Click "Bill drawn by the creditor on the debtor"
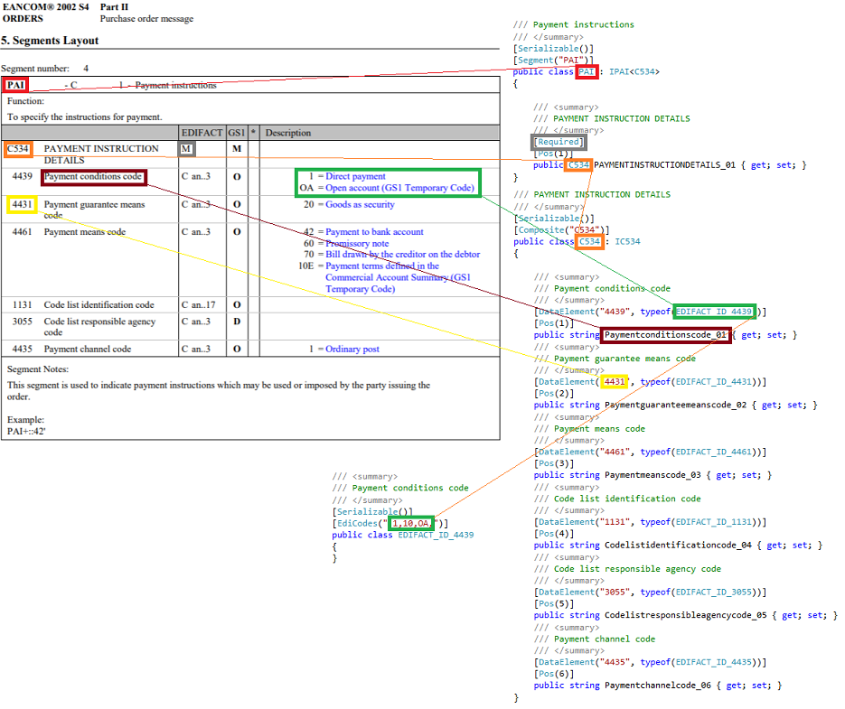The image size is (845, 709). coord(402,255)
